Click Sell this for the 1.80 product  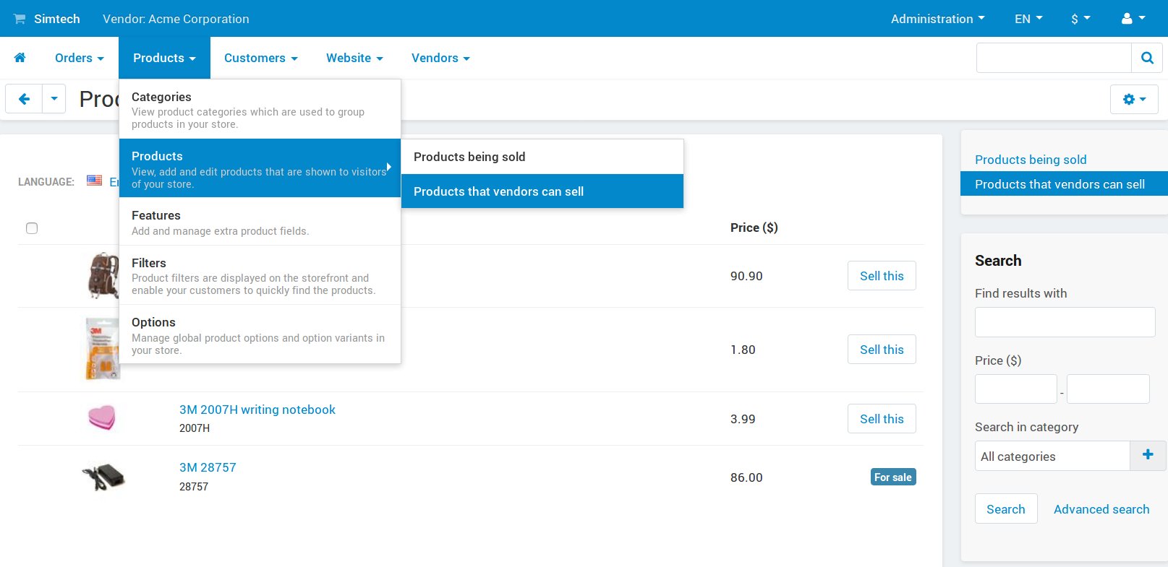[882, 350]
